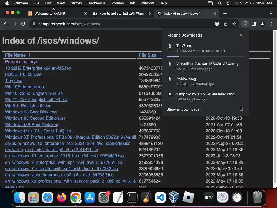Image resolution: width=277 pixels, height=208 pixels.
Task: Click the Roblox.dmg download file icon
Action: (x=170, y=80)
